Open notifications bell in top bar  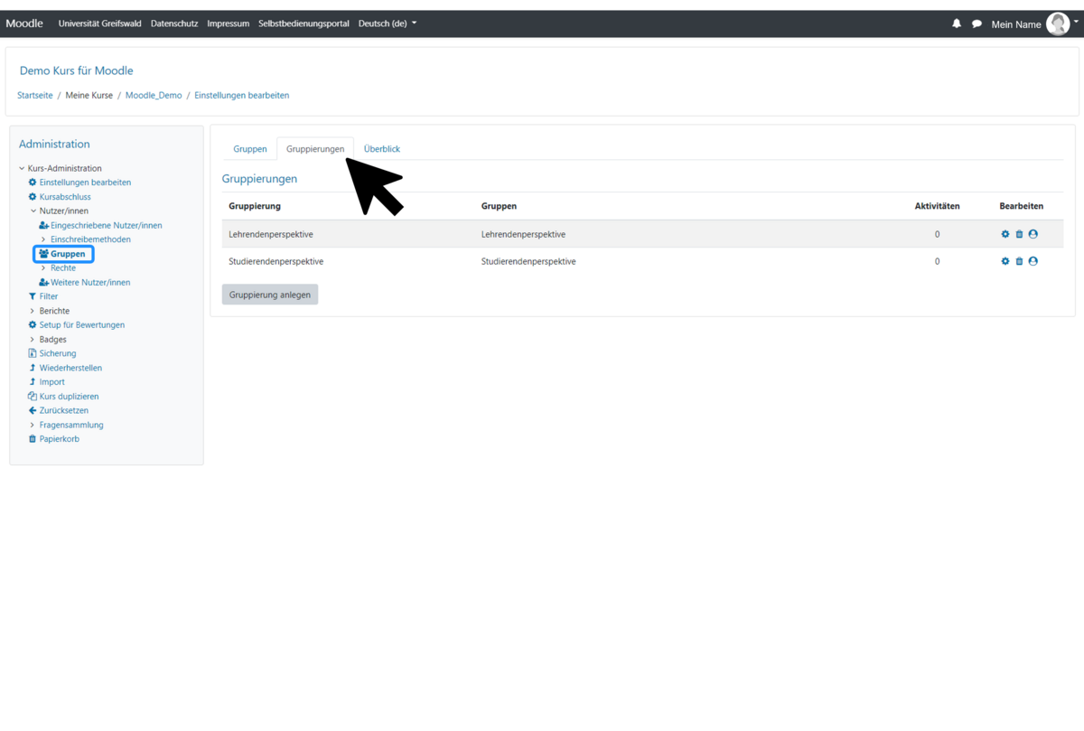point(957,23)
